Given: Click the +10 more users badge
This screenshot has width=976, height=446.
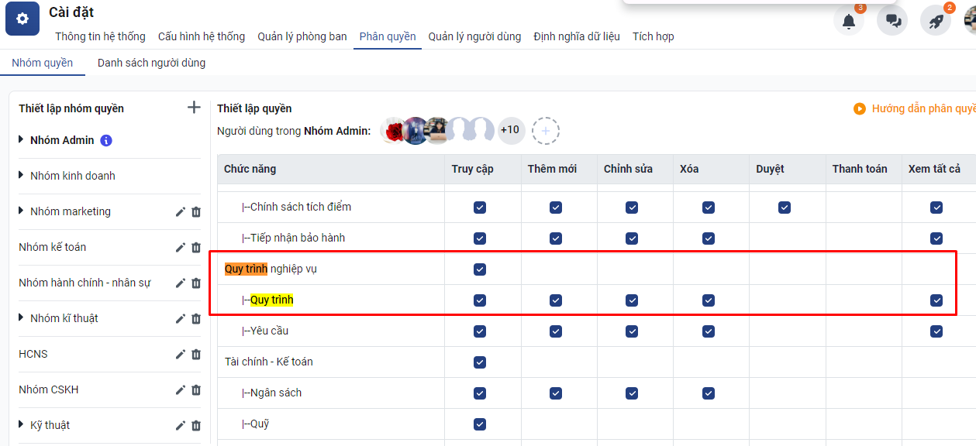Looking at the screenshot, I should point(510,130).
